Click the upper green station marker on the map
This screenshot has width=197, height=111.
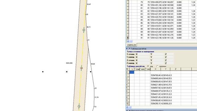[84, 30]
